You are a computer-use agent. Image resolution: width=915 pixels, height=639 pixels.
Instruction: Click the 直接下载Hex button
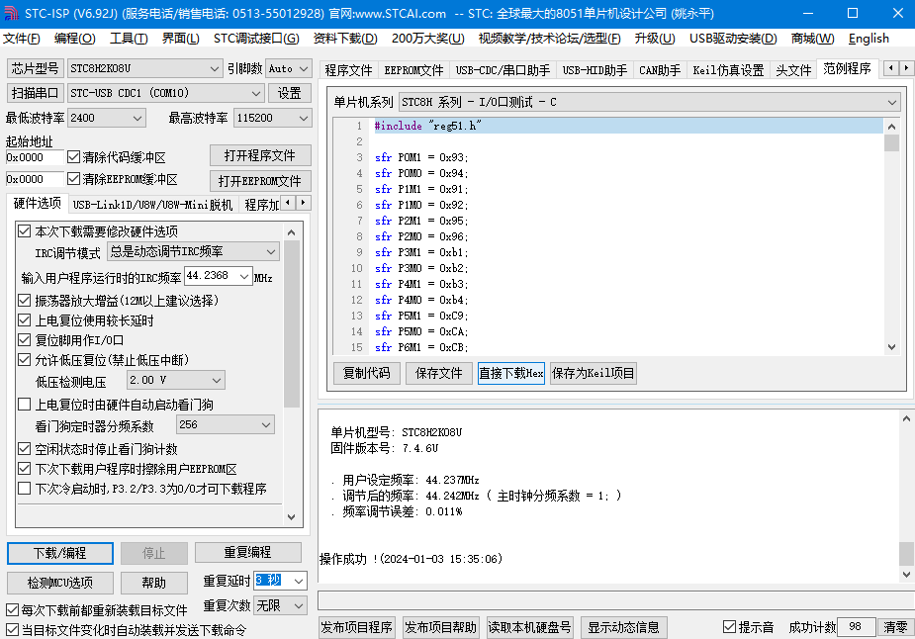coord(510,373)
